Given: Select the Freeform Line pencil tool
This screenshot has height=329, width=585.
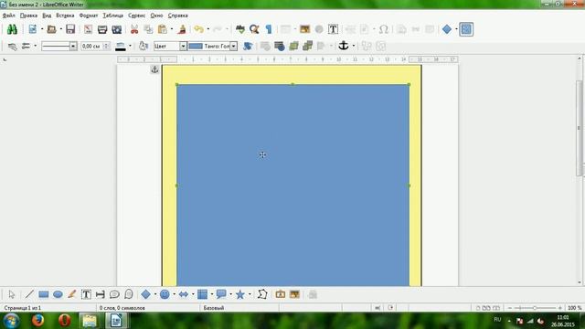Looking at the screenshot, I should pos(72,294).
